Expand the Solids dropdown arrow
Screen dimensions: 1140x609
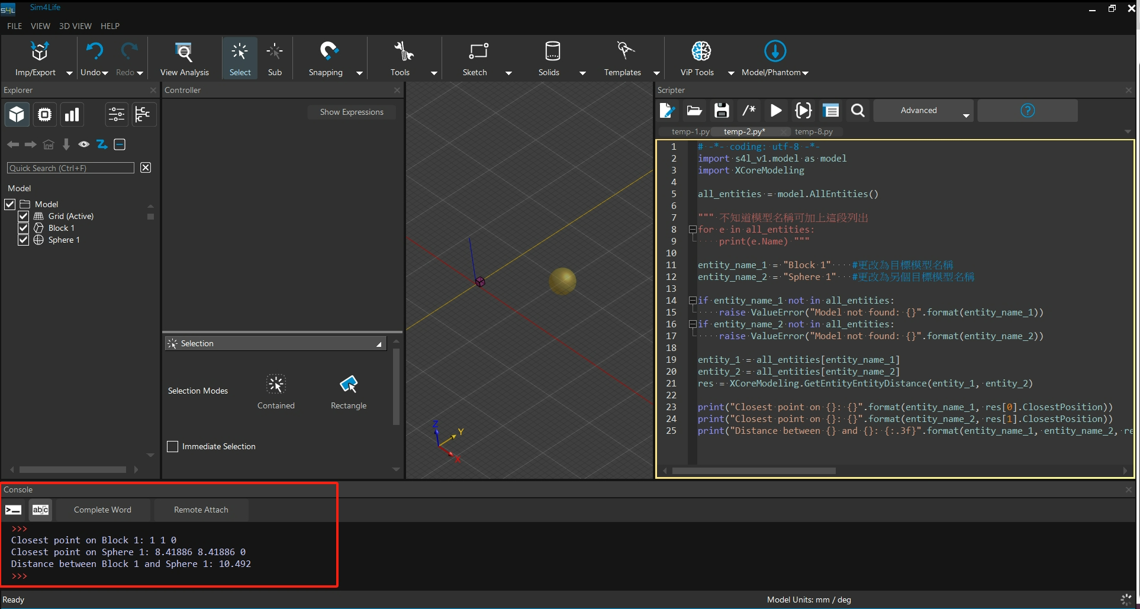coord(582,73)
